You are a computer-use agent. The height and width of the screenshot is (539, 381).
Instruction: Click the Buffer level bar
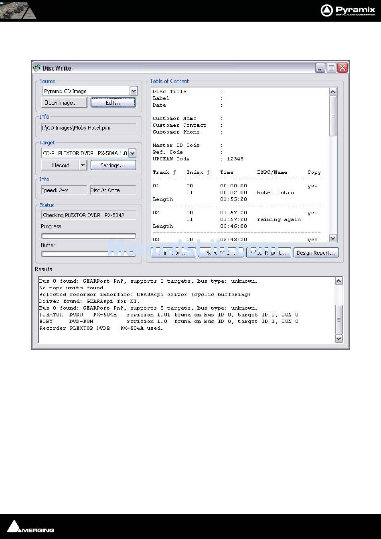89,254
